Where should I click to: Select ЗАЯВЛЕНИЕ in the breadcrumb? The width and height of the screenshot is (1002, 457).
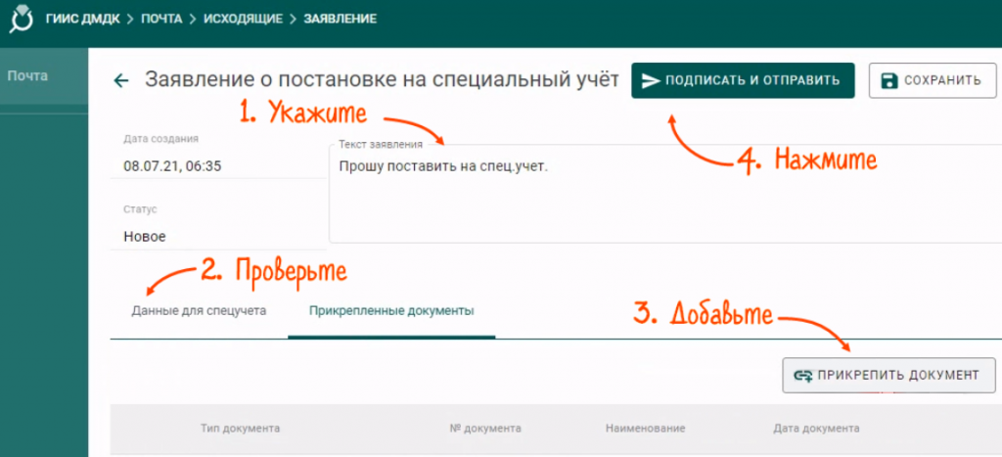[x=340, y=19]
